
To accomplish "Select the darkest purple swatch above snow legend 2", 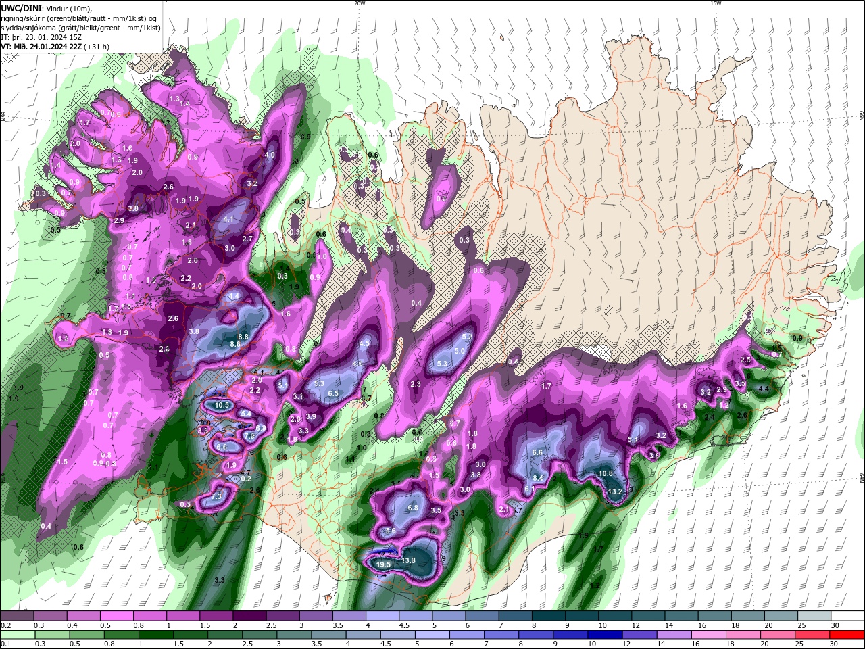I will click(249, 616).
